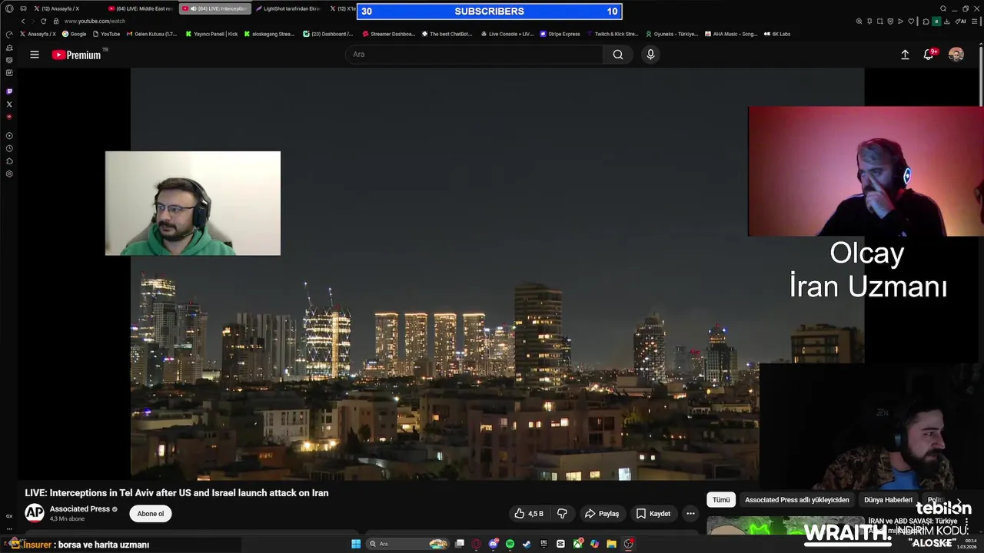
Task: Open the Associated Press channel name link
Action: (x=80, y=509)
